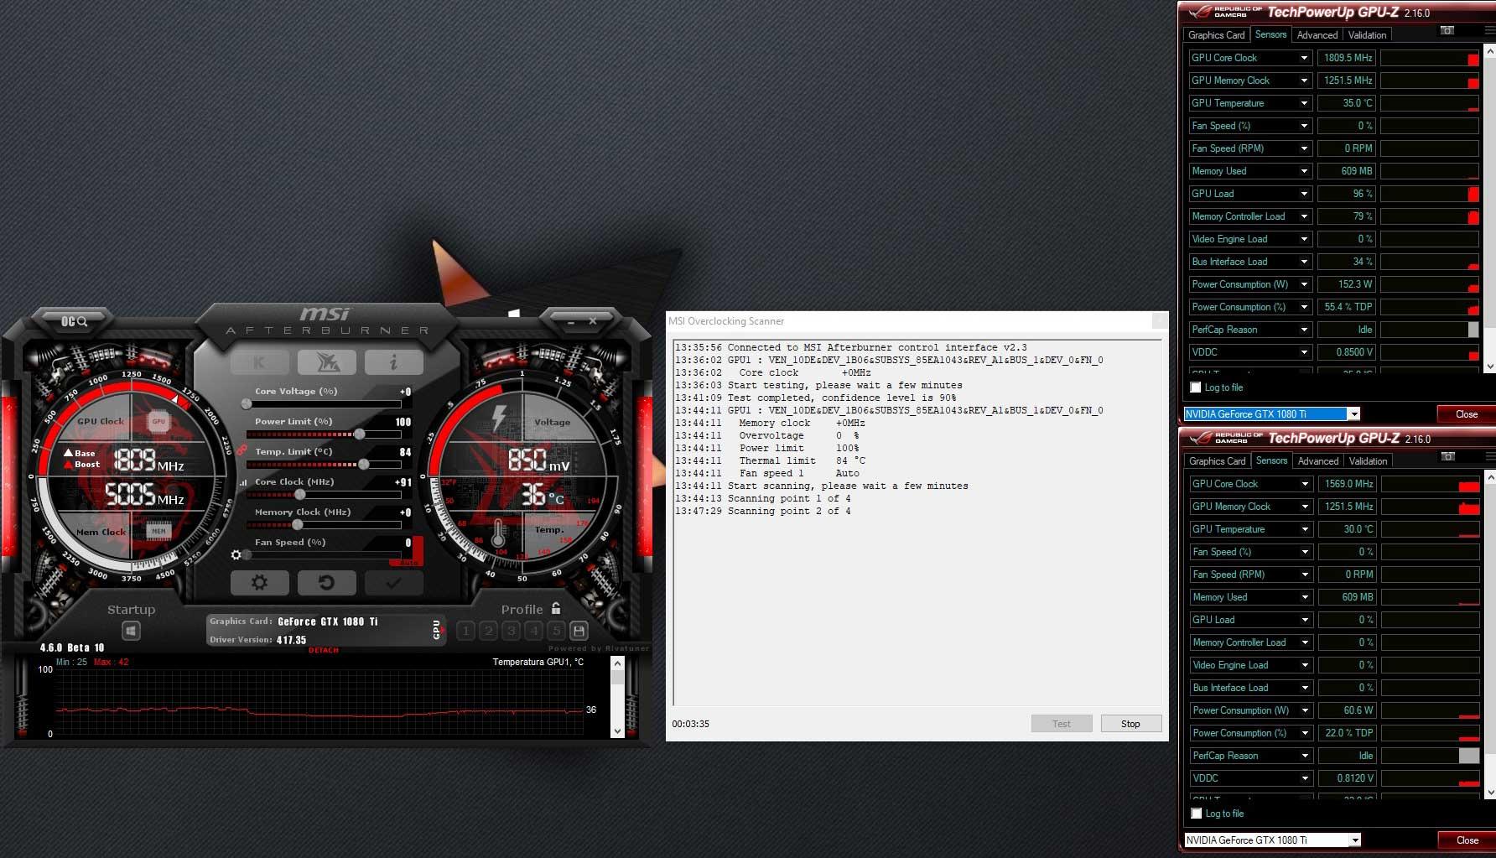Click Close button in top GPU-Z
The height and width of the screenshot is (858, 1496).
pyautogui.click(x=1467, y=414)
